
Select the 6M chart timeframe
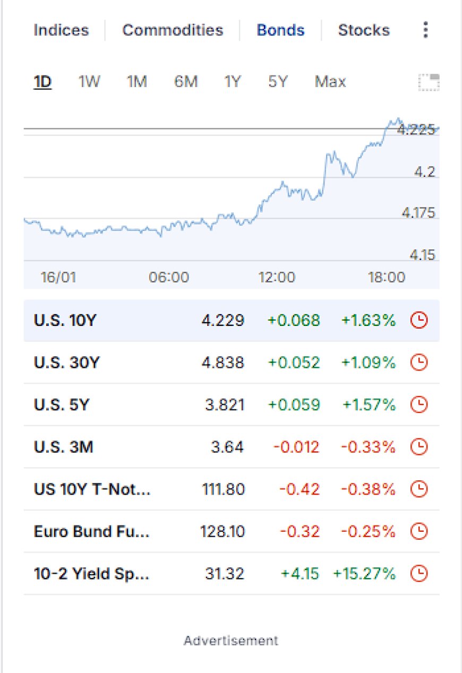tap(186, 82)
